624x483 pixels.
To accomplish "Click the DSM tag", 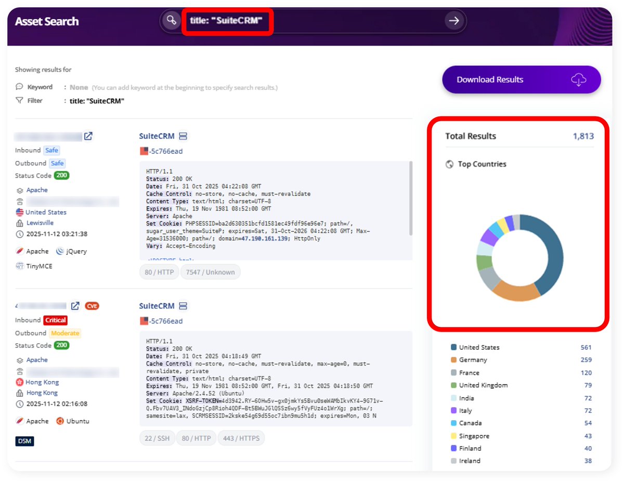I will 24,441.
